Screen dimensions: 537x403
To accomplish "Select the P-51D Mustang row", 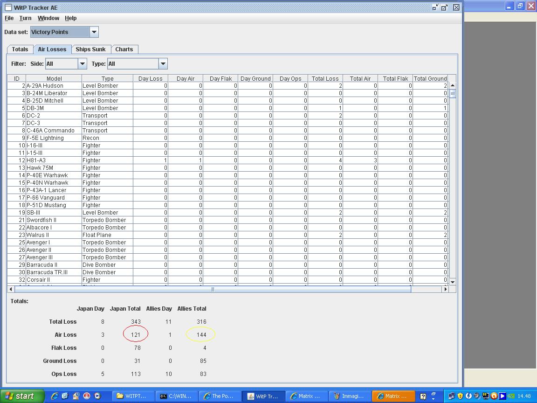I will (x=228, y=205).
